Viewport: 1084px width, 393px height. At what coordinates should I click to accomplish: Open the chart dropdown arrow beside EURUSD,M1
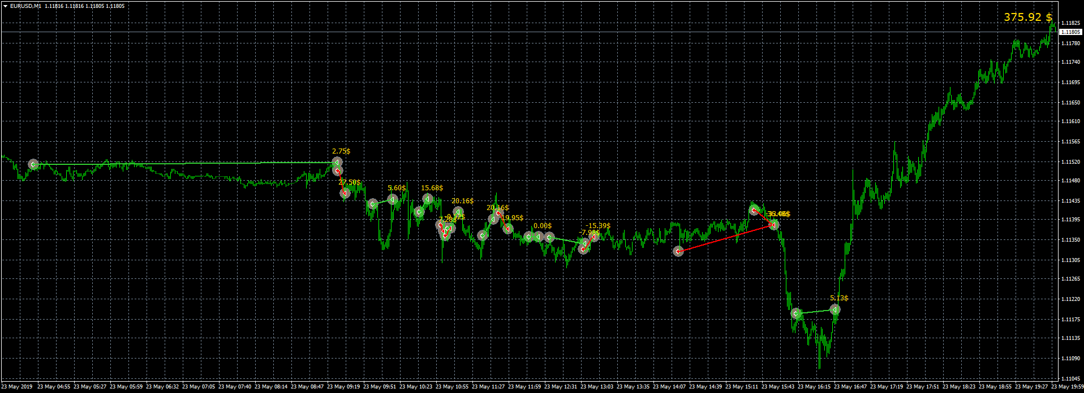point(5,6)
